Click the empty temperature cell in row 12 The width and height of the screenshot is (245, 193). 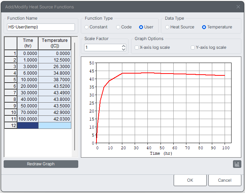click(55, 126)
